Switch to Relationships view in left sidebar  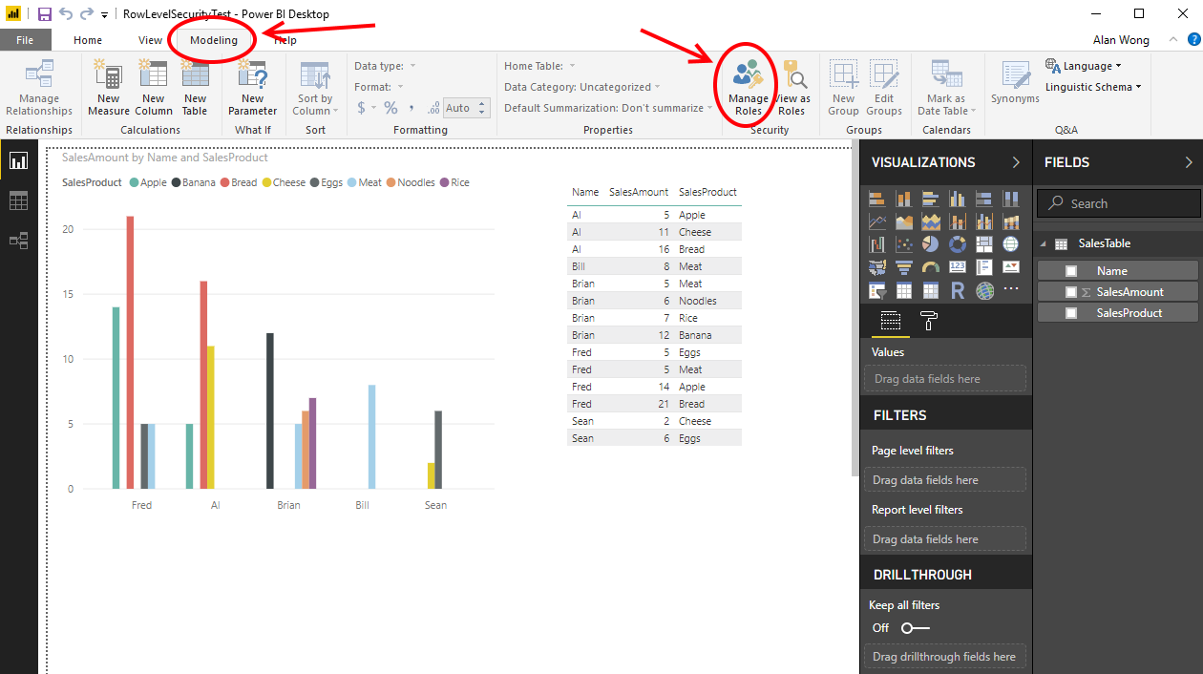click(x=18, y=241)
